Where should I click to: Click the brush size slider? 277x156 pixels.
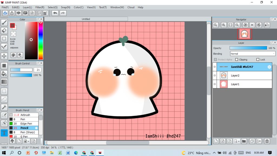point(21,70)
